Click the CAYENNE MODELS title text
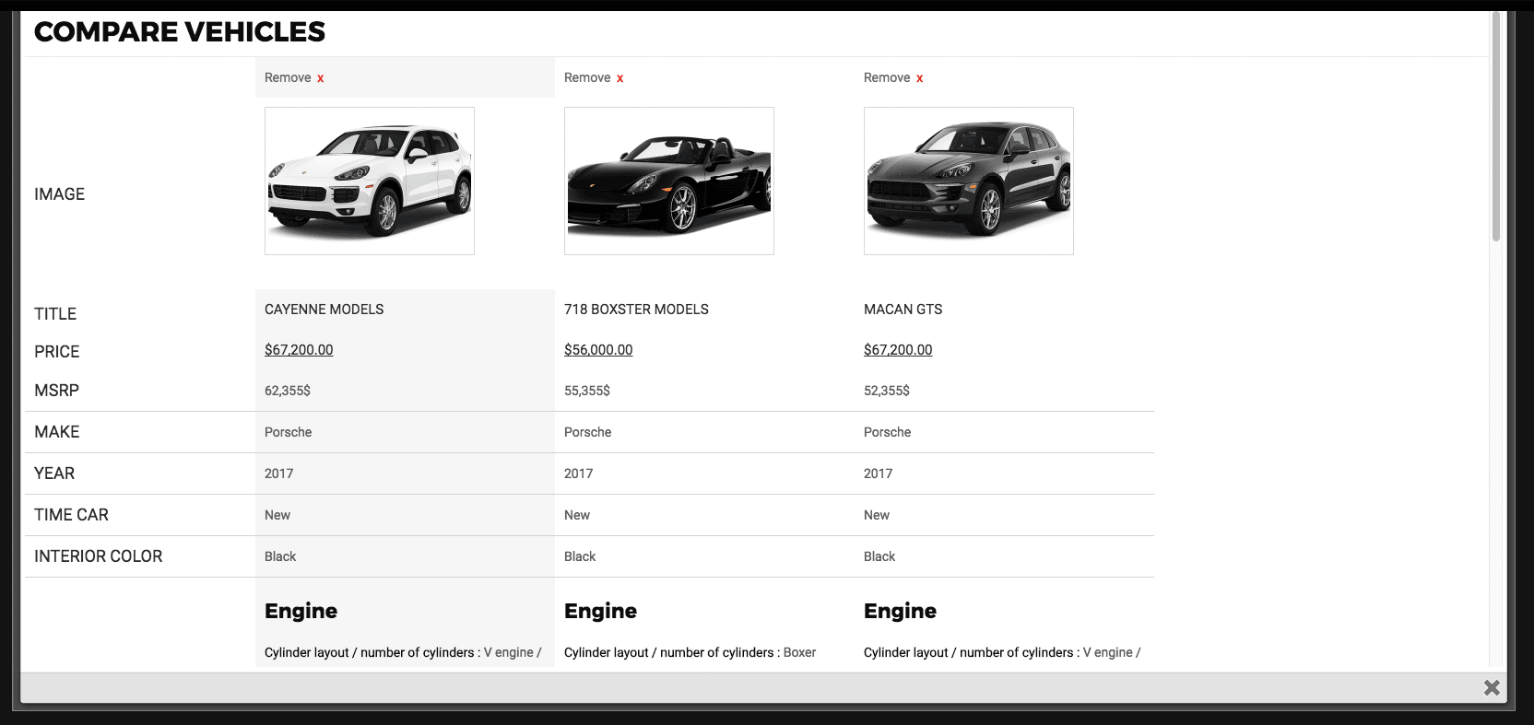This screenshot has height=725, width=1534. coord(324,310)
